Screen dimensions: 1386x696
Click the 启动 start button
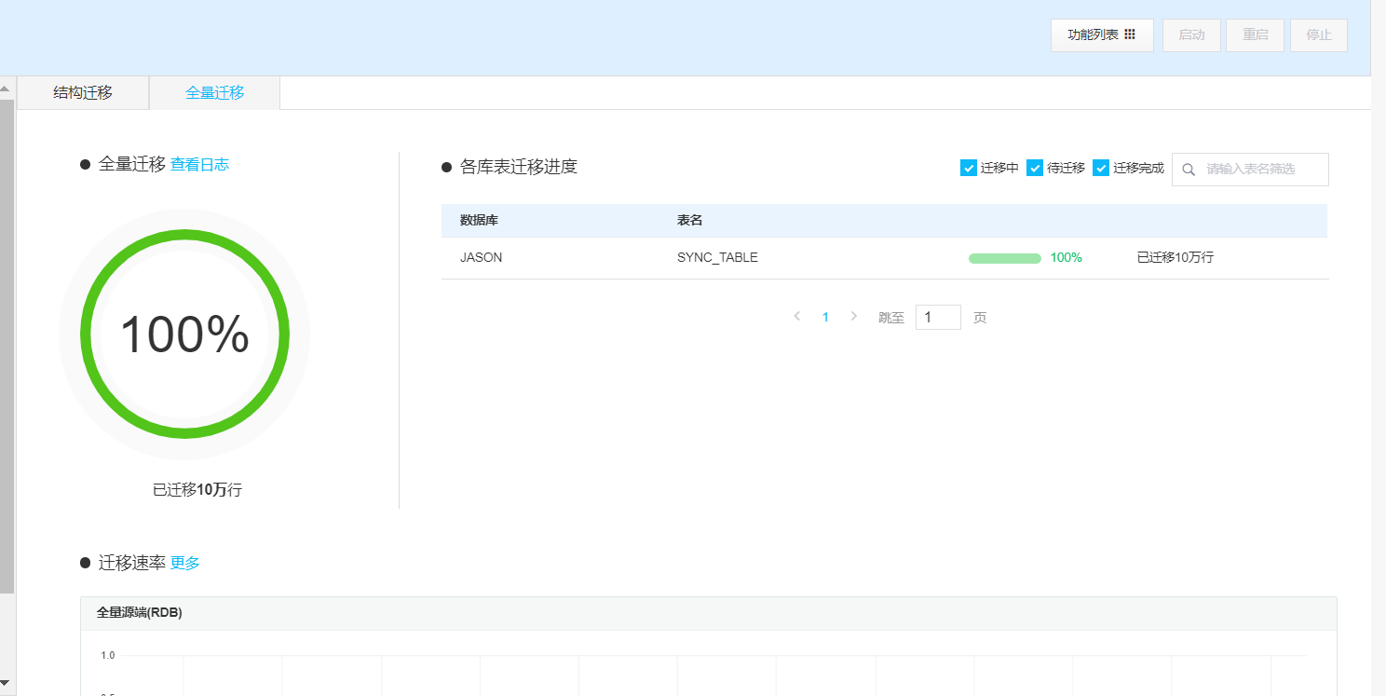coord(1191,35)
